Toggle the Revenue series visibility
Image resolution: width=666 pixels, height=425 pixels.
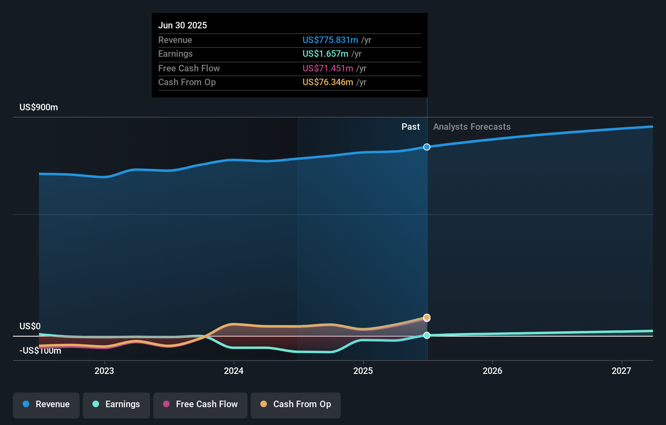46,404
